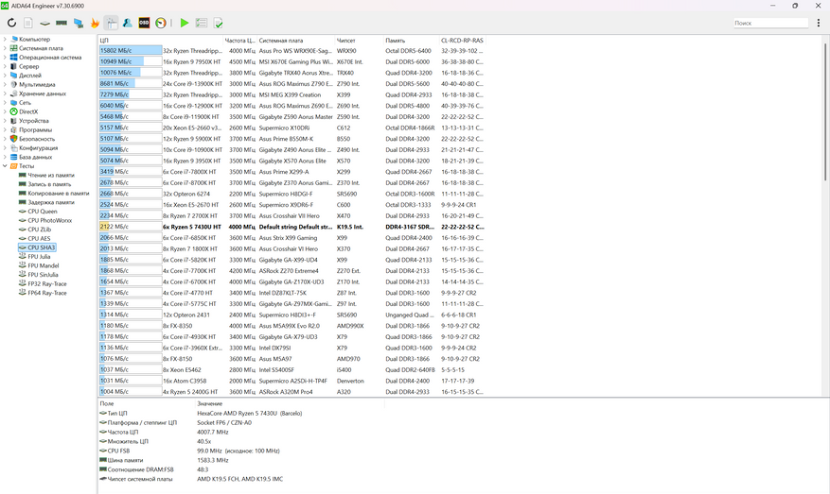Open the user silhouette toolbar icon
This screenshot has width=830, height=494.
[x=128, y=23]
